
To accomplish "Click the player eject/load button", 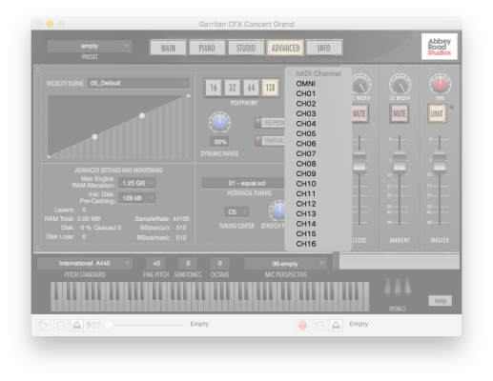I will [76, 325].
